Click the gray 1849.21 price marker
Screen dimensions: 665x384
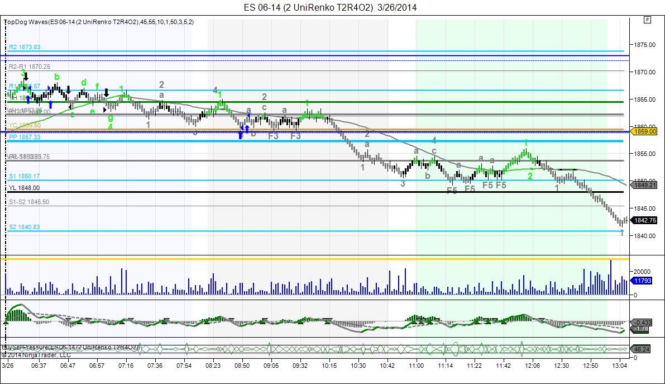coord(645,185)
